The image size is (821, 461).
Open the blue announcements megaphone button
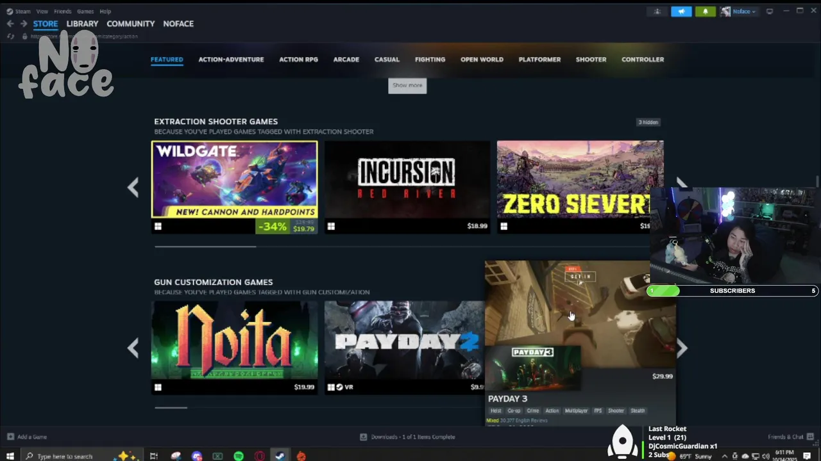click(681, 12)
